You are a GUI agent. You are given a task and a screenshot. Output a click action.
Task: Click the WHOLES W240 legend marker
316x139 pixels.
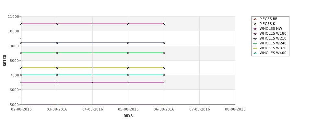pos(255,43)
